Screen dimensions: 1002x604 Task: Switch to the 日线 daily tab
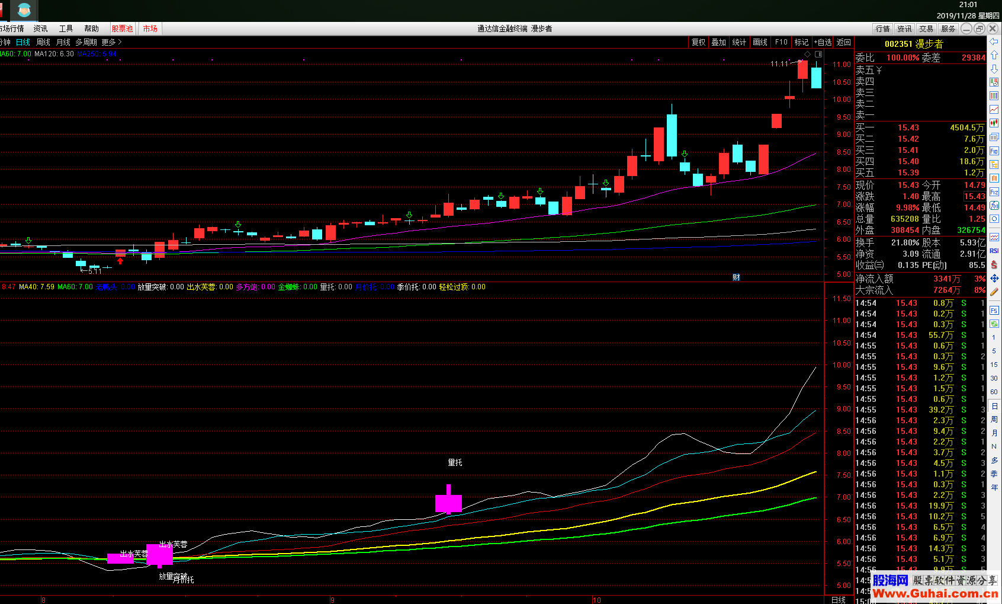(23, 42)
